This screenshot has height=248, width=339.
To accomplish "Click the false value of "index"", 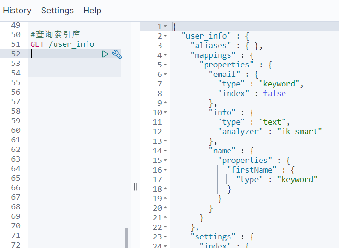I will [274, 93].
